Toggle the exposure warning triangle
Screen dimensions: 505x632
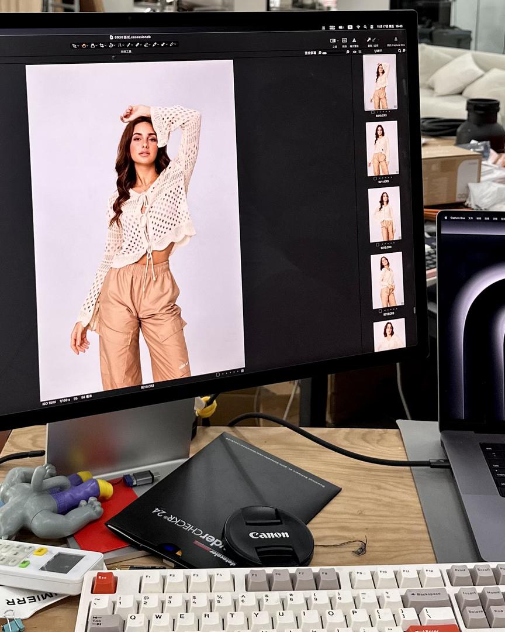[354, 40]
